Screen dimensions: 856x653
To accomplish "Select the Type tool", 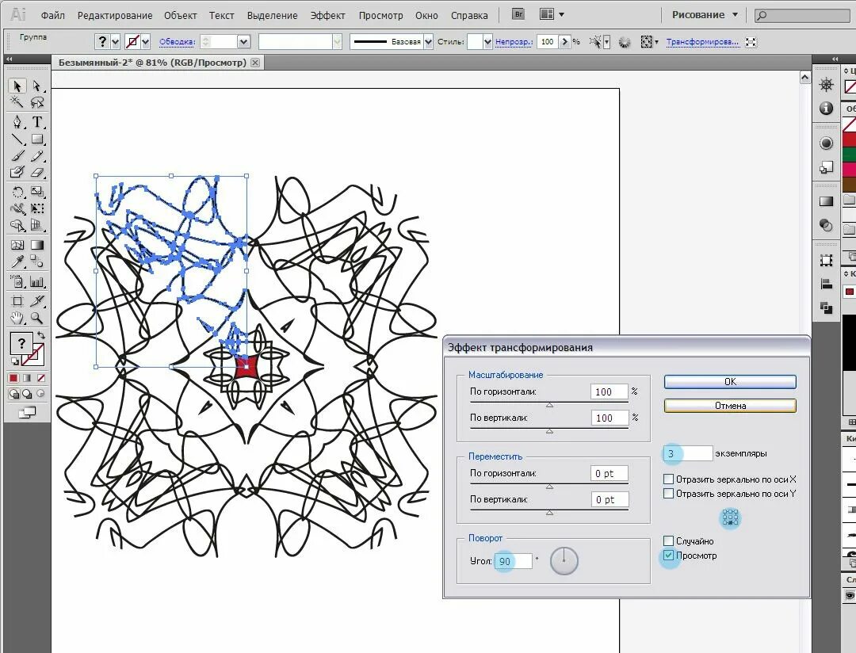I will [x=37, y=122].
